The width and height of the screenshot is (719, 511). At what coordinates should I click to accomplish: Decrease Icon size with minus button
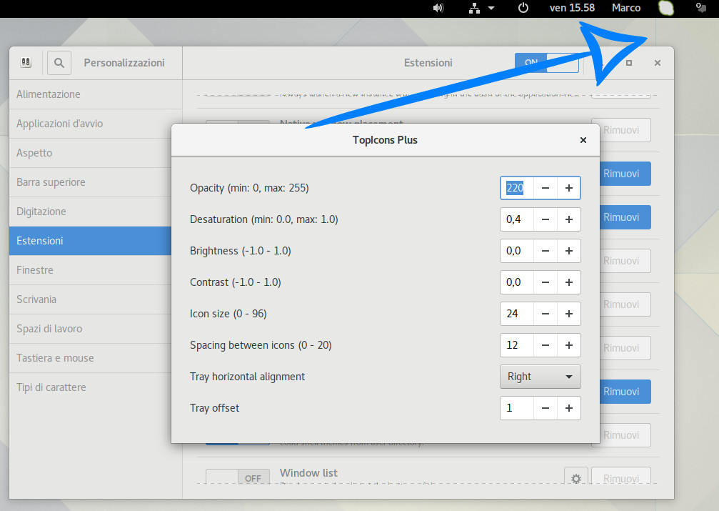545,314
